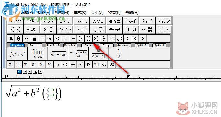Insert the θ symbol from small bar
Viewport: 221px width, 117px height.
[18, 38]
